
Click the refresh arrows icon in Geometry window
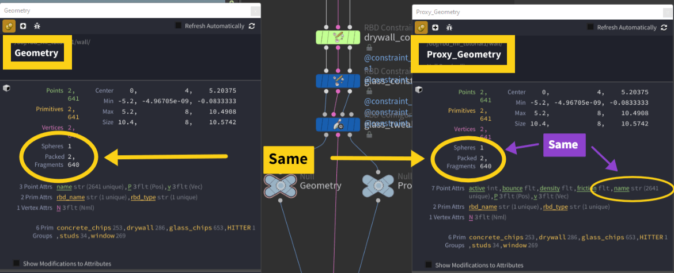tap(252, 26)
